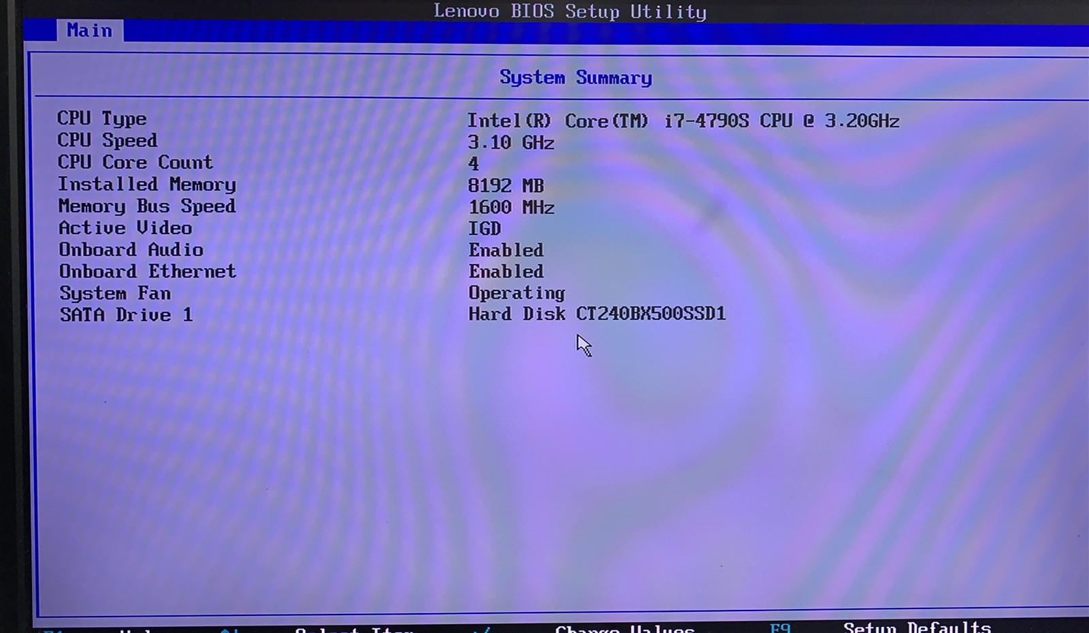The height and width of the screenshot is (633, 1089).
Task: Click Enabled value for Onboard Audio
Action: point(506,250)
